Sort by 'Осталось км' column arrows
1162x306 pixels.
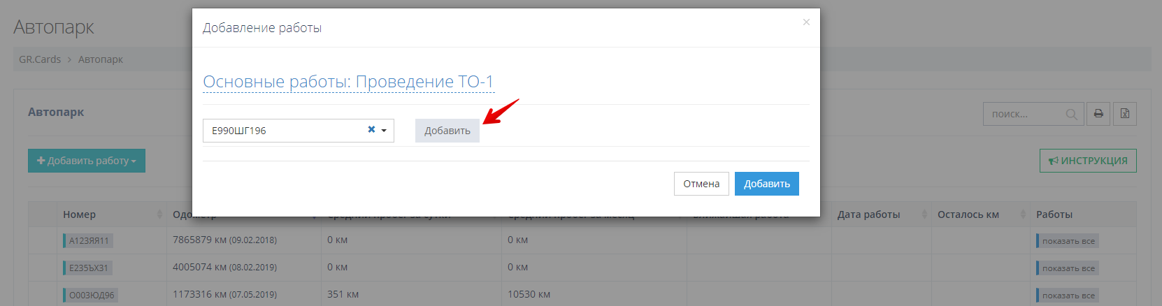click(x=1023, y=214)
